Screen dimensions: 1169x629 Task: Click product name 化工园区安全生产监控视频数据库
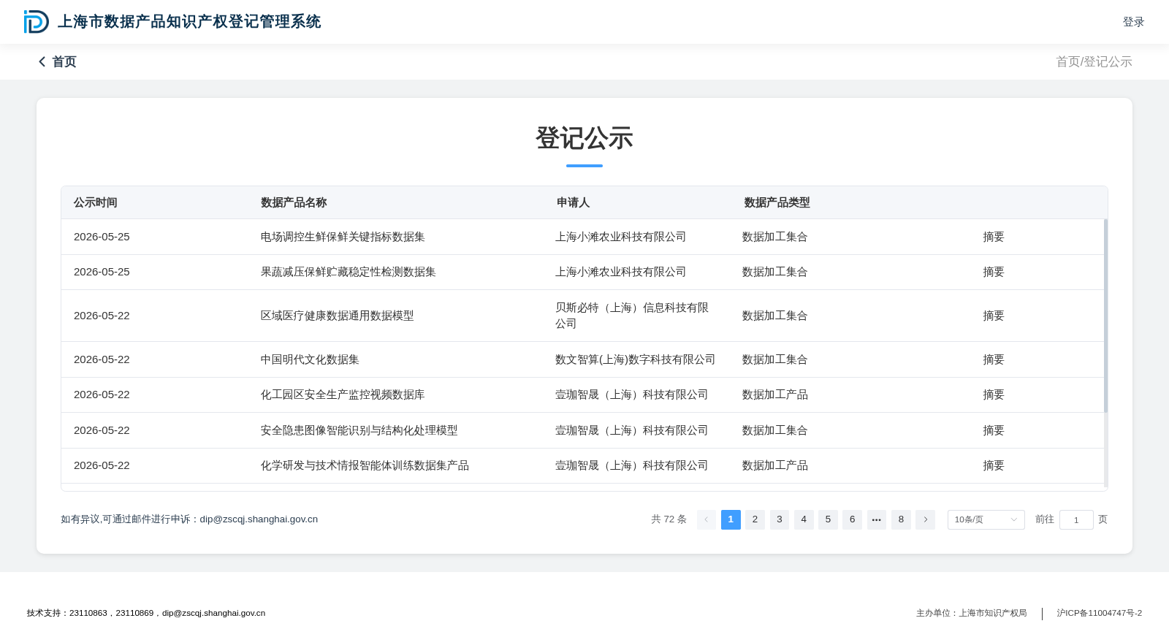[x=343, y=394]
